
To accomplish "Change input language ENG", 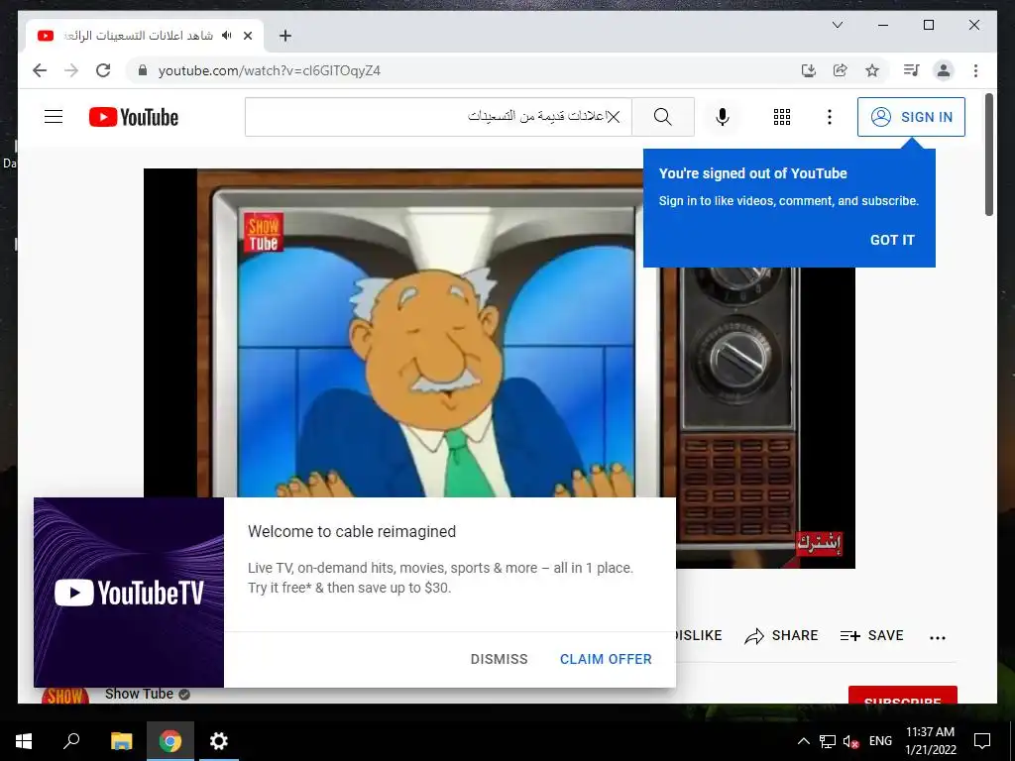I will tap(880, 741).
